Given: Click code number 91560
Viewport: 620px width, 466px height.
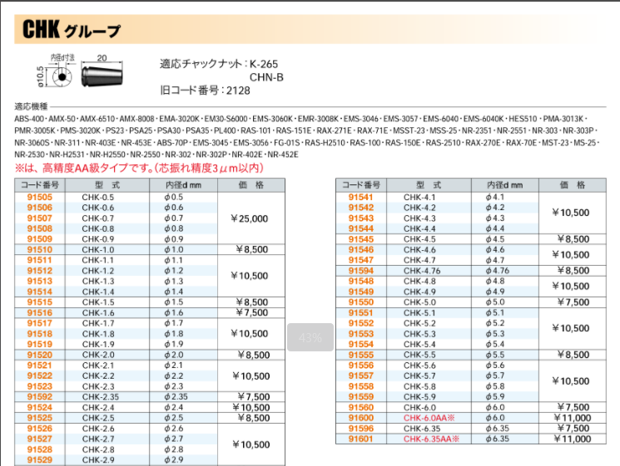Looking at the screenshot, I should pos(360,408).
